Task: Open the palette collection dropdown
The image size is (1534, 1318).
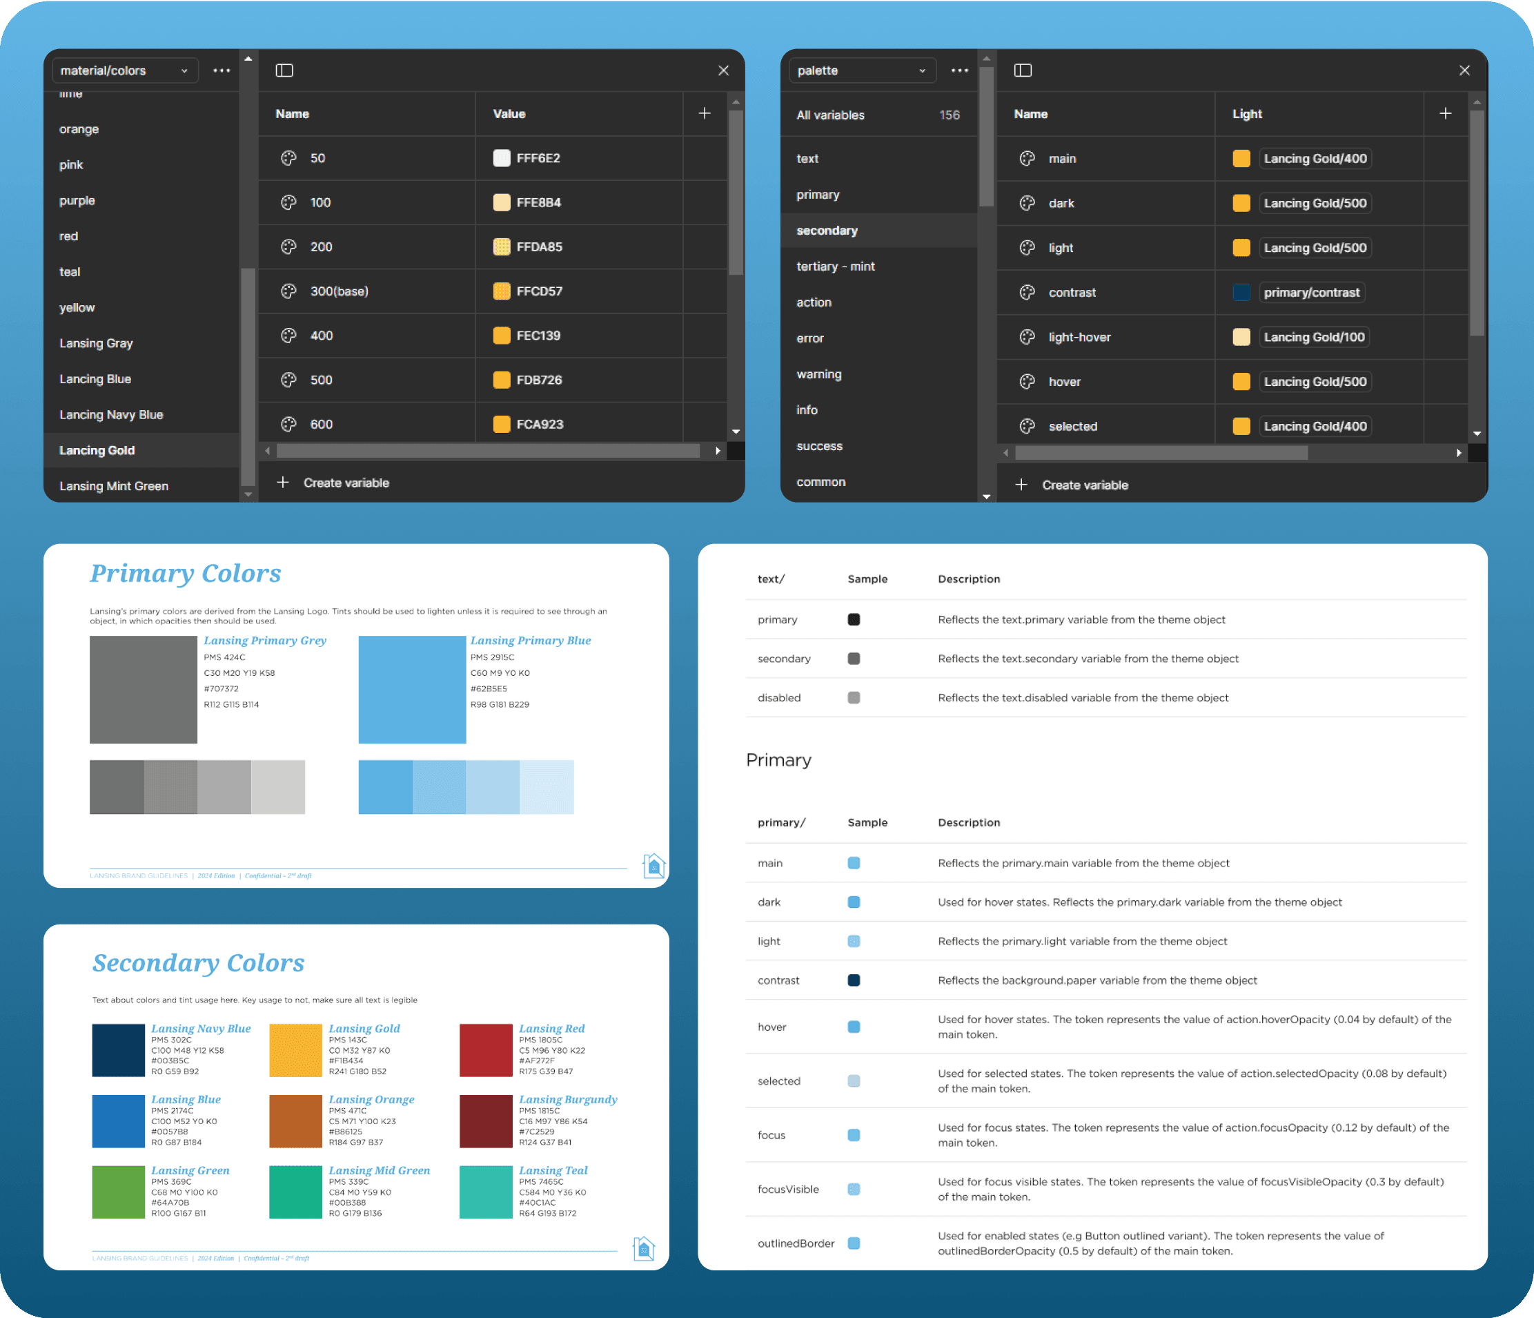Action: [x=862, y=70]
